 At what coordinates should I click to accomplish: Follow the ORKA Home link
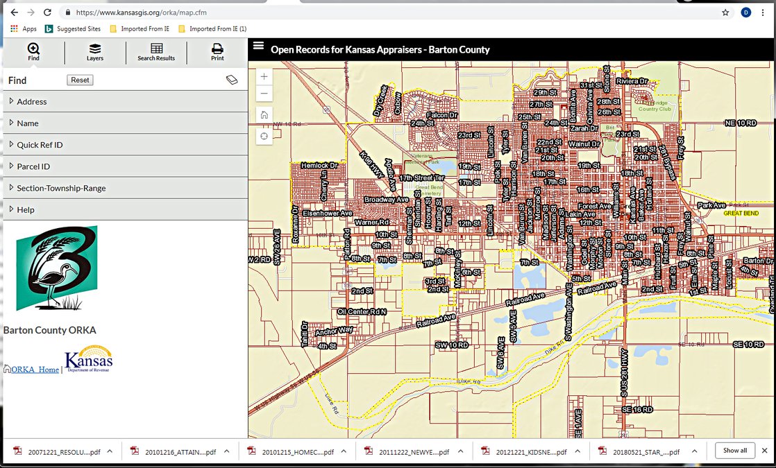tap(35, 370)
